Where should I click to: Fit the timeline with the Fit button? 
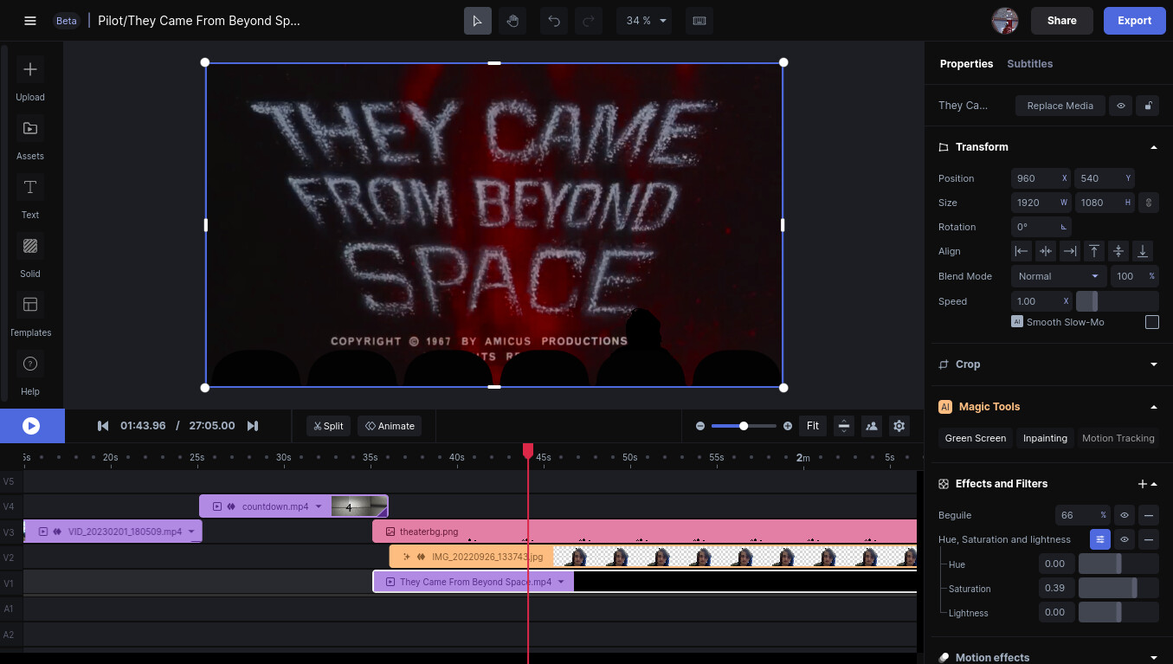[813, 426]
